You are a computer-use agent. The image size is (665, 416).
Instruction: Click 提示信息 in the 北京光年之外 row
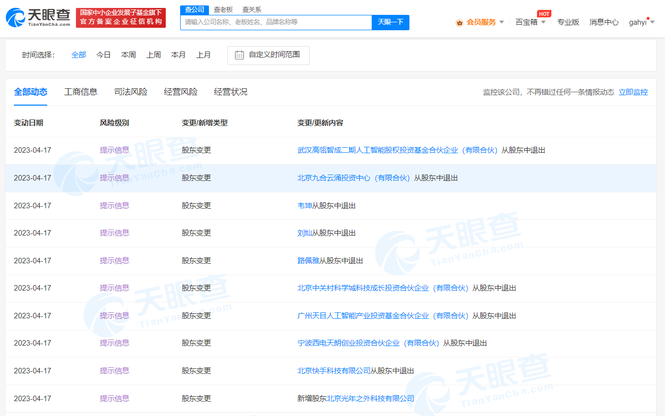(x=115, y=399)
